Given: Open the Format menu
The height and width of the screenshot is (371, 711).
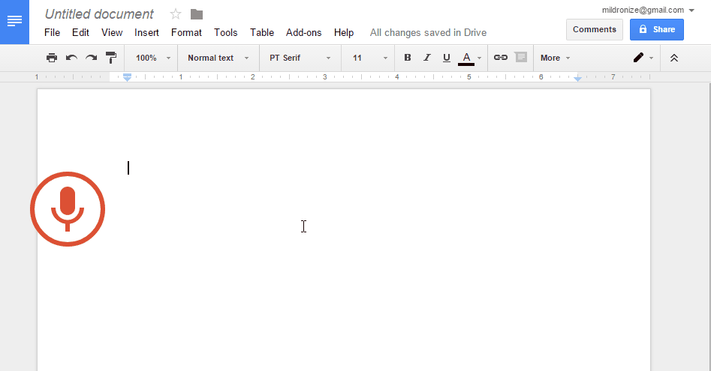Looking at the screenshot, I should coord(186,32).
